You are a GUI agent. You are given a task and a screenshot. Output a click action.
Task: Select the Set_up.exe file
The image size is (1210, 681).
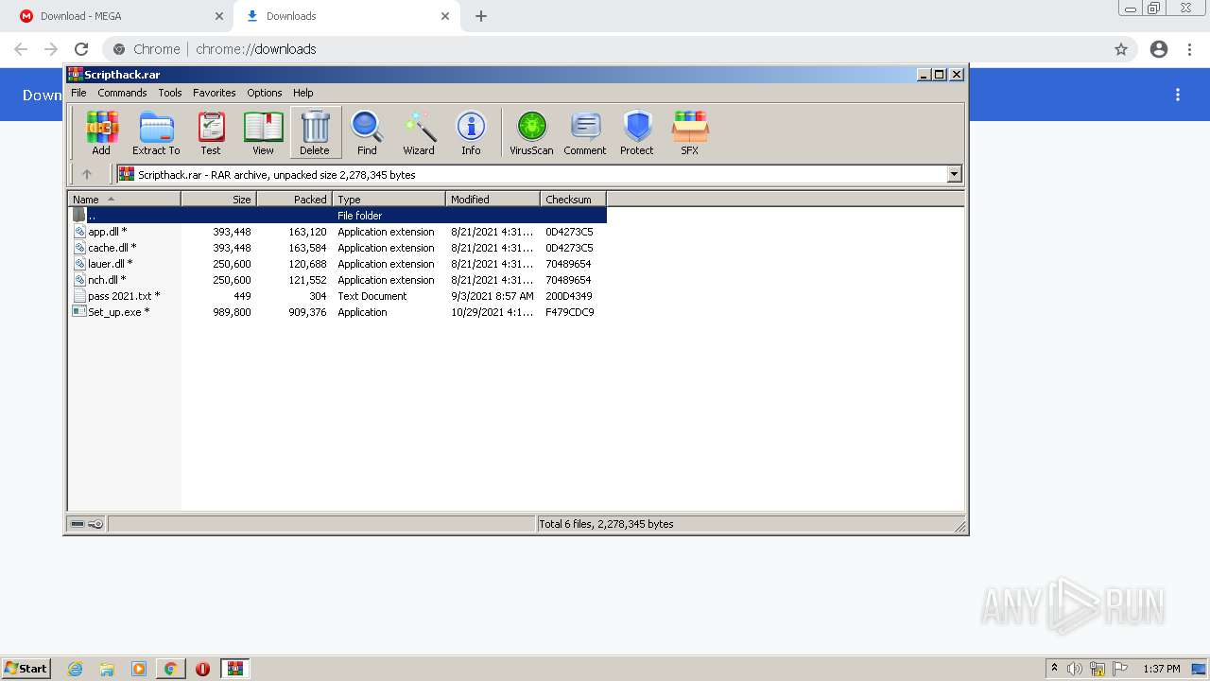337,312
